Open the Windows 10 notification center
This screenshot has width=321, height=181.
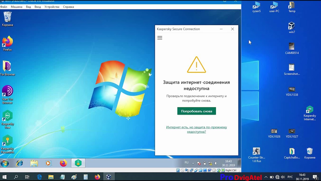315,177
